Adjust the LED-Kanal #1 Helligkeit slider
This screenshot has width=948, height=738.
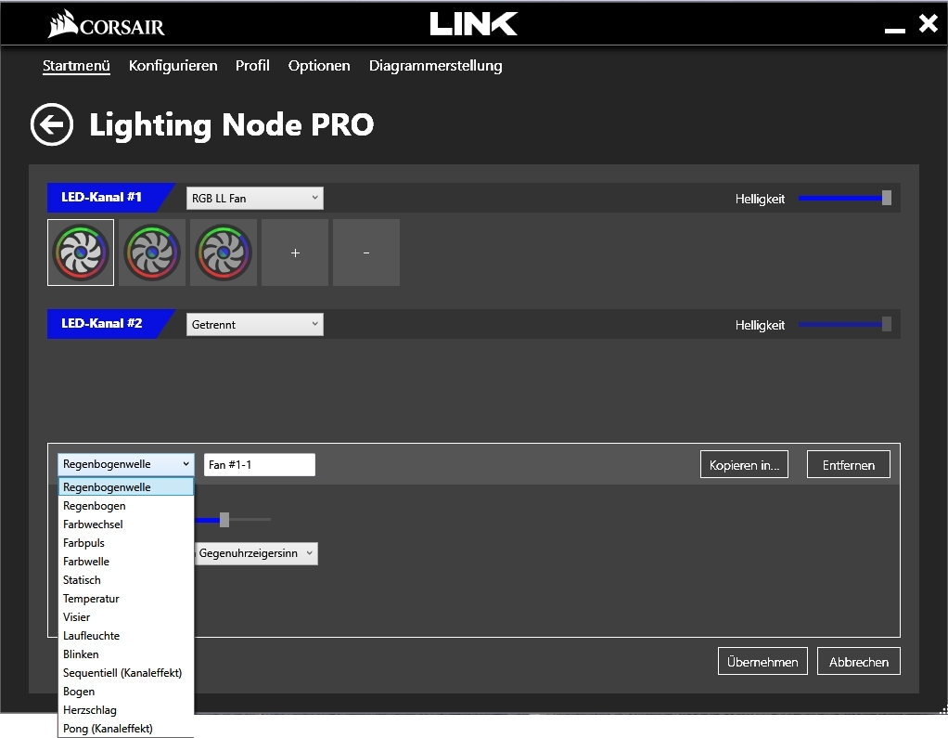(886, 198)
